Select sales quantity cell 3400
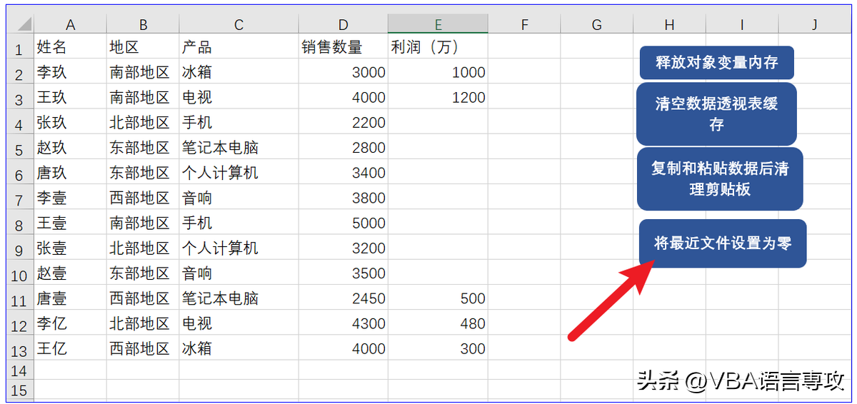Image resolution: width=857 pixels, height=404 pixels. pyautogui.click(x=344, y=173)
